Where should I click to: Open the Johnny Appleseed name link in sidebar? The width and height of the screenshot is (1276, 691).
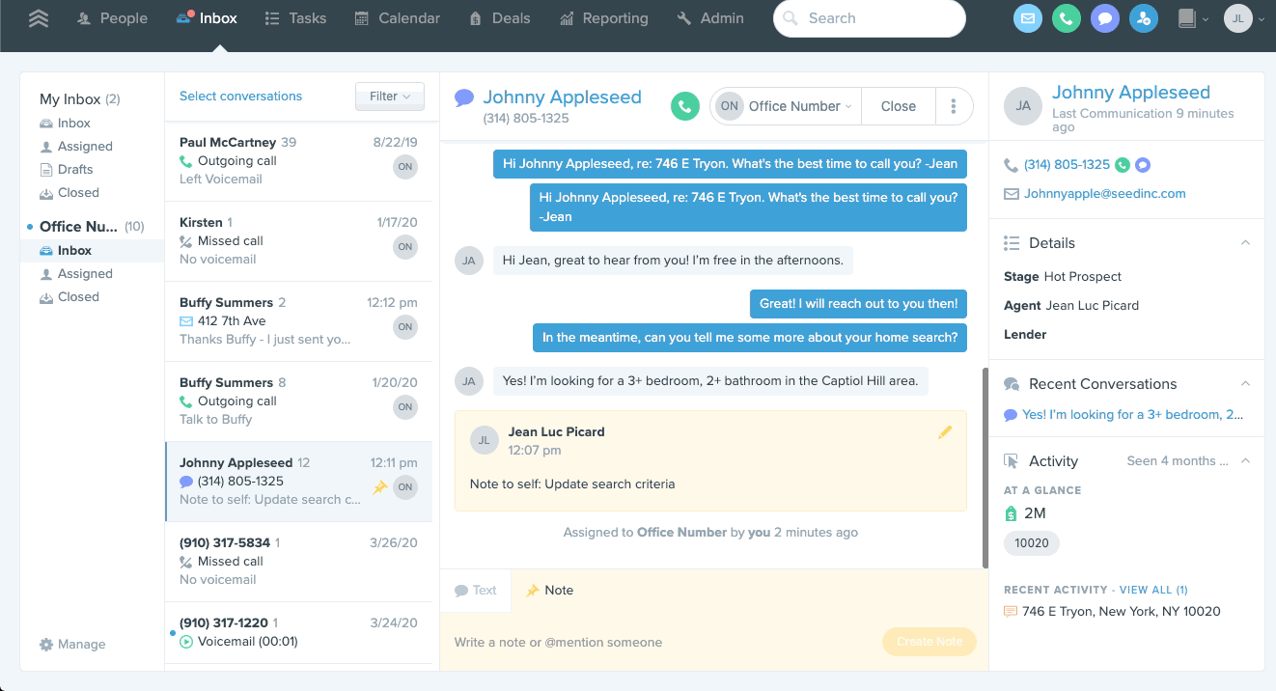(1131, 93)
